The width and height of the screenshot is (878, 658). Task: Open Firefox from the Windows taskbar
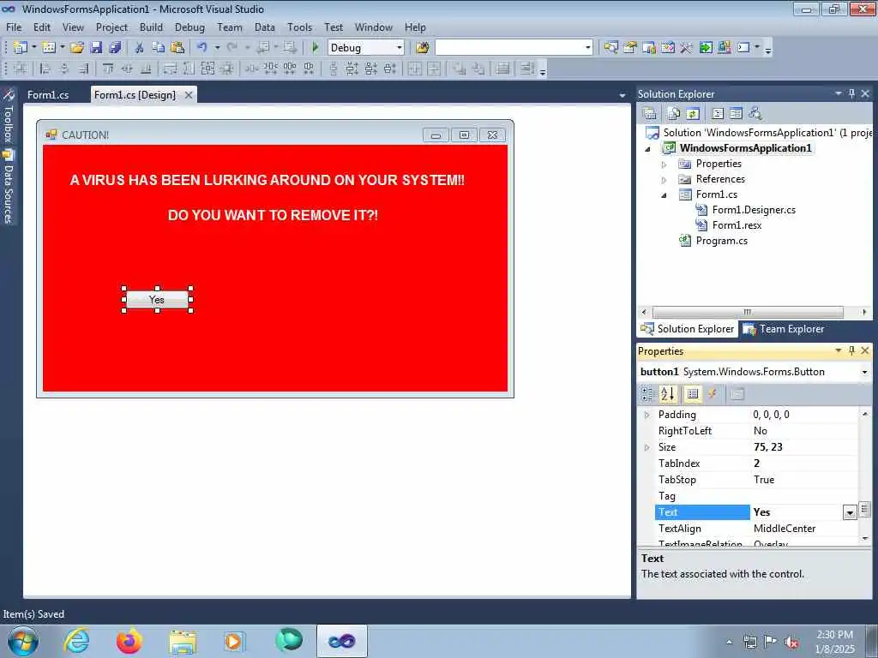click(x=129, y=641)
